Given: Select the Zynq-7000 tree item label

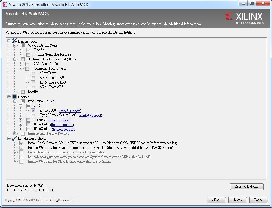Looking at the screenshot, I should 48,110.
